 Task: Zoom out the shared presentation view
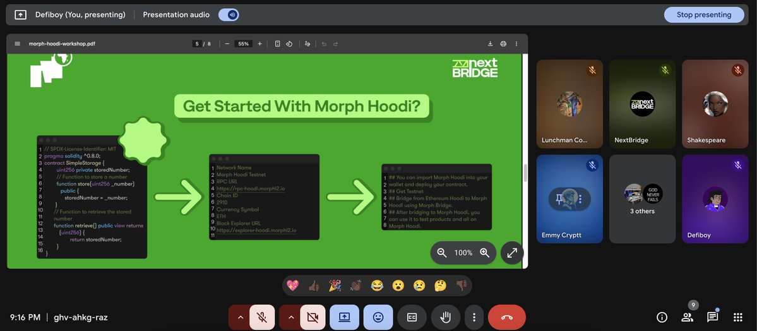[x=442, y=253]
